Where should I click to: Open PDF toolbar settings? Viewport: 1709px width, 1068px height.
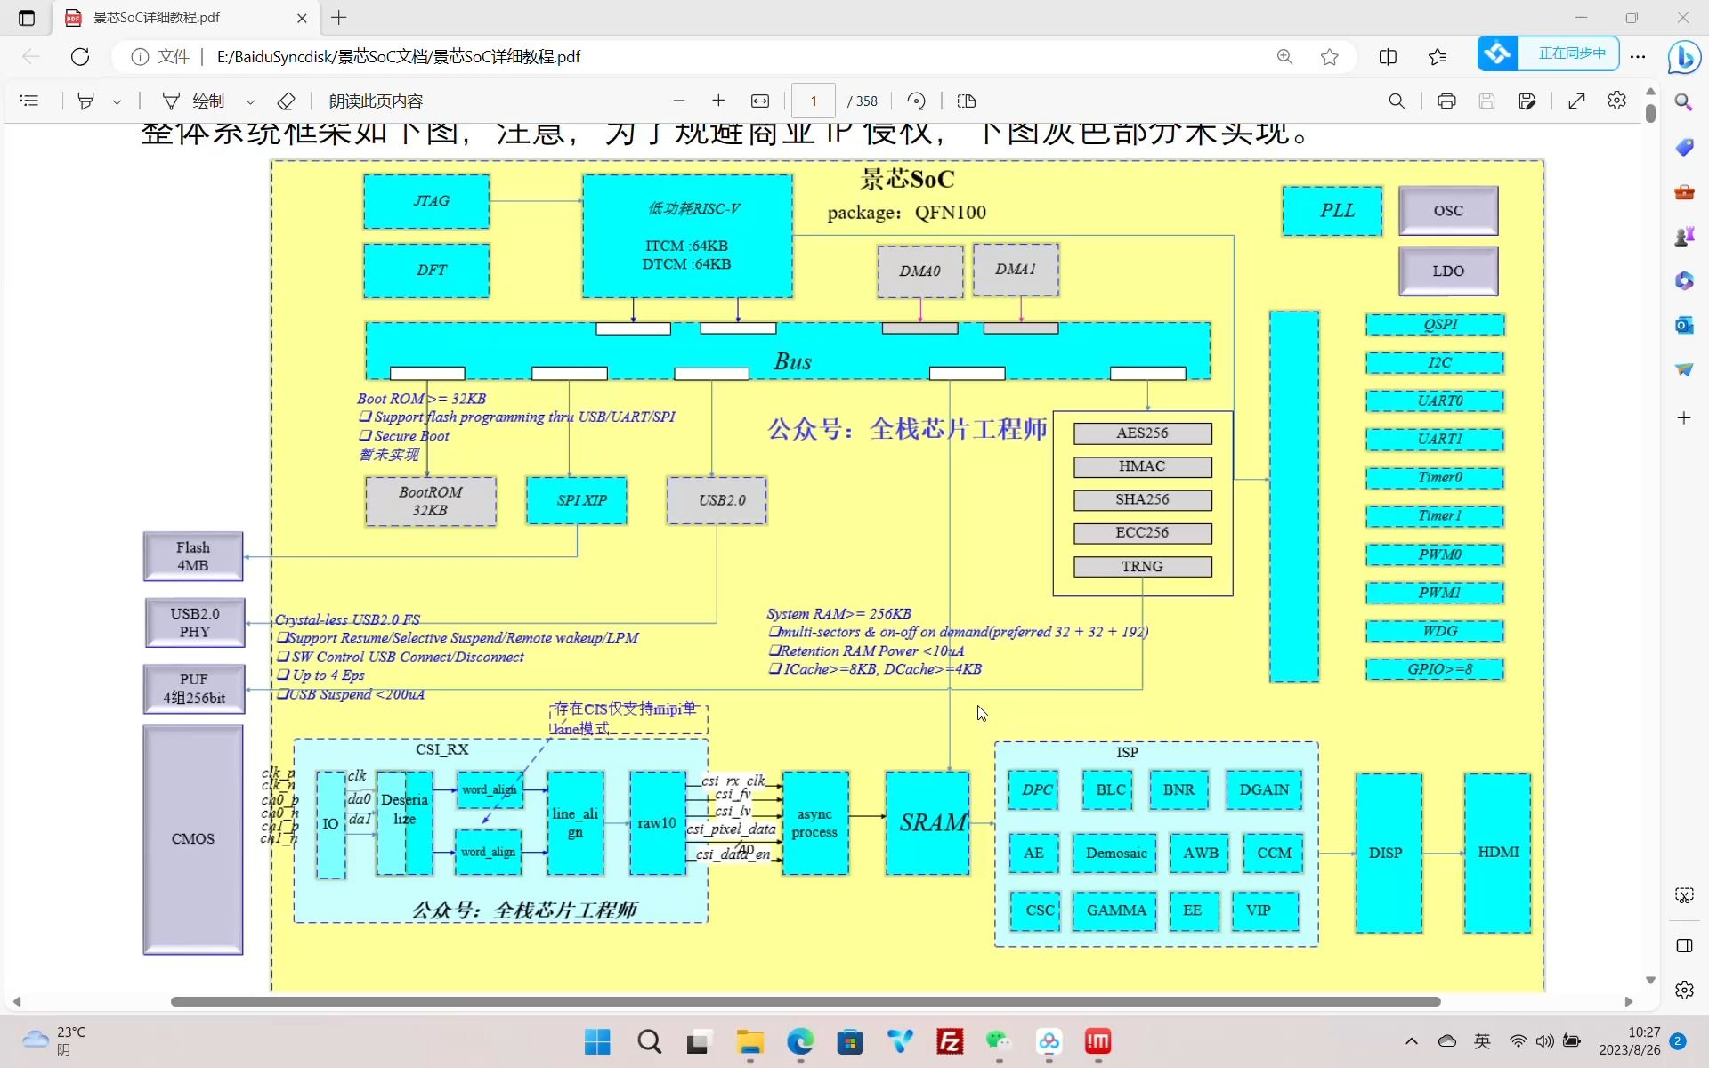[1617, 101]
